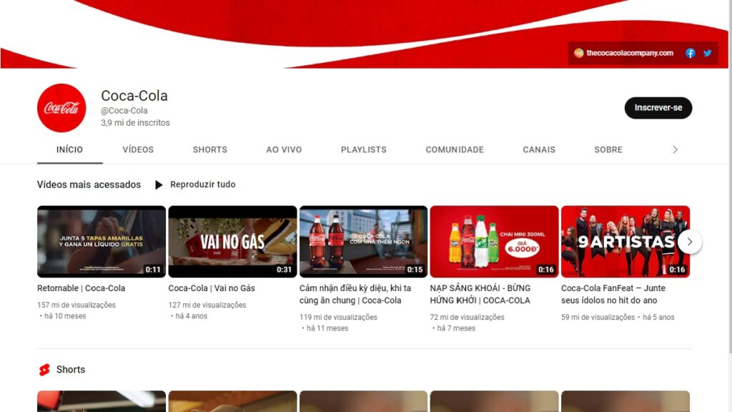
Task: Click the 3,9 mi de inscritos text
Action: [x=135, y=123]
